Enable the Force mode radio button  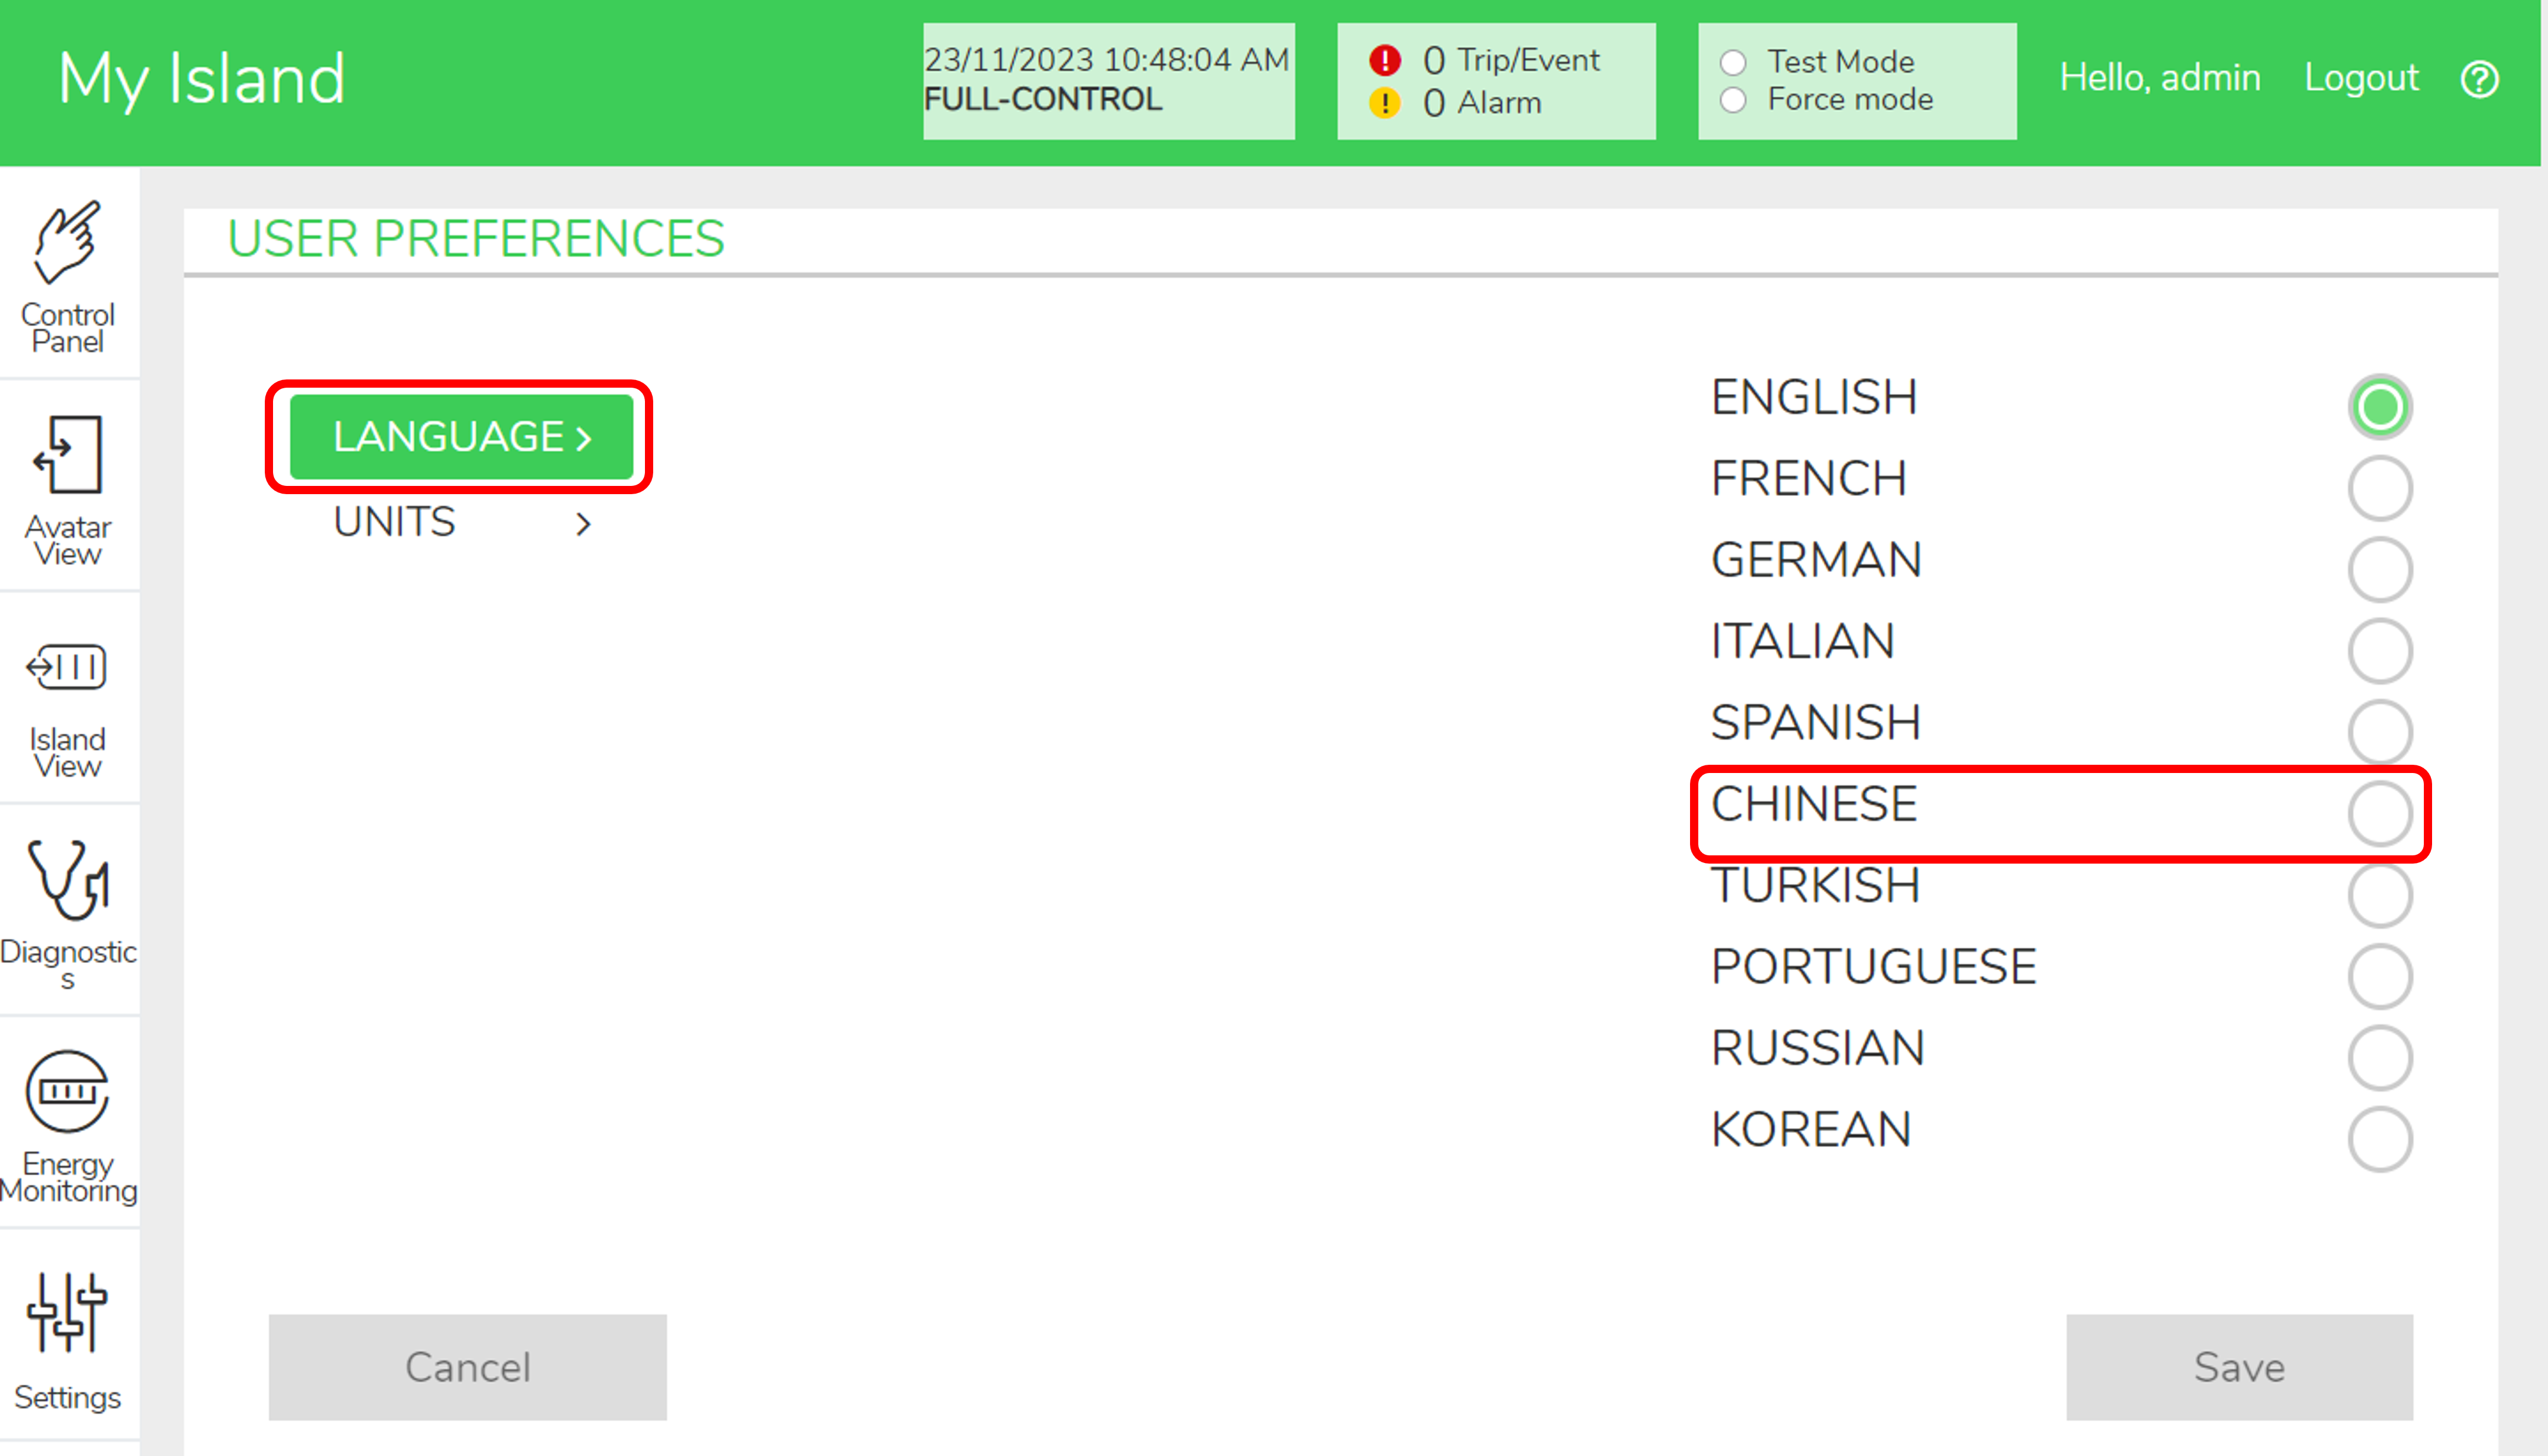1733,100
